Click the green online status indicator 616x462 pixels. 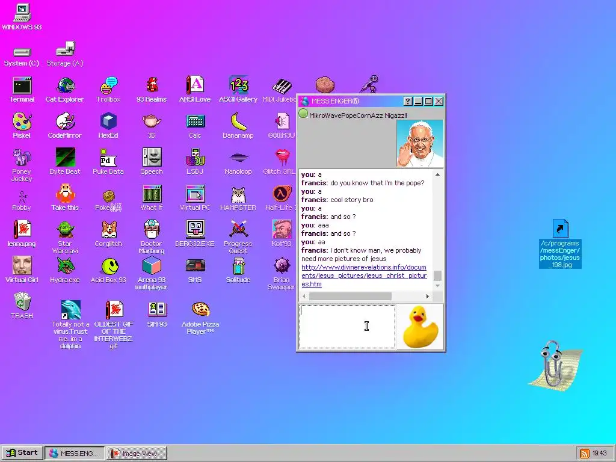pyautogui.click(x=303, y=114)
